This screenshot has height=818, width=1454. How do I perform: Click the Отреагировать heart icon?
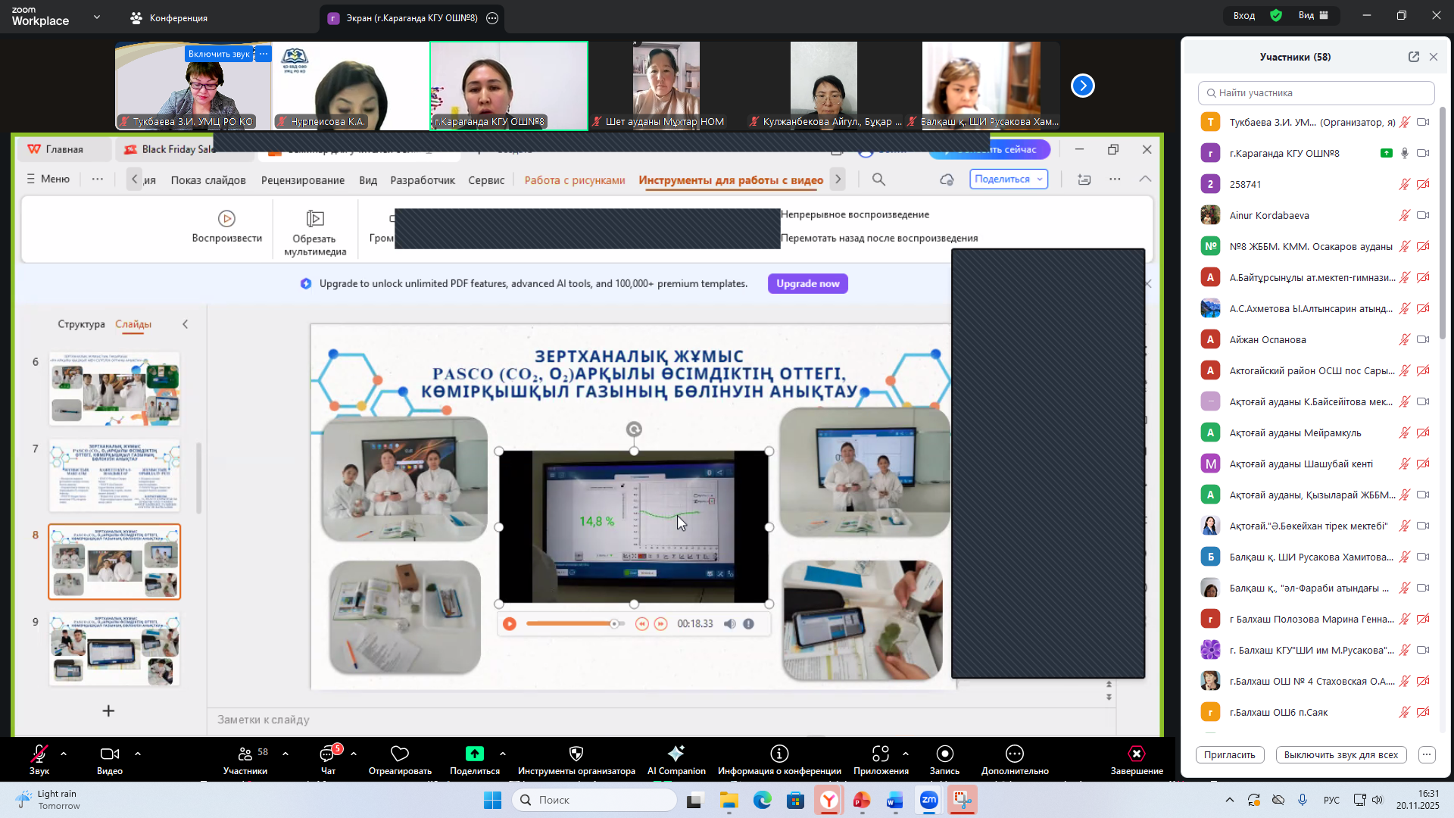[400, 754]
